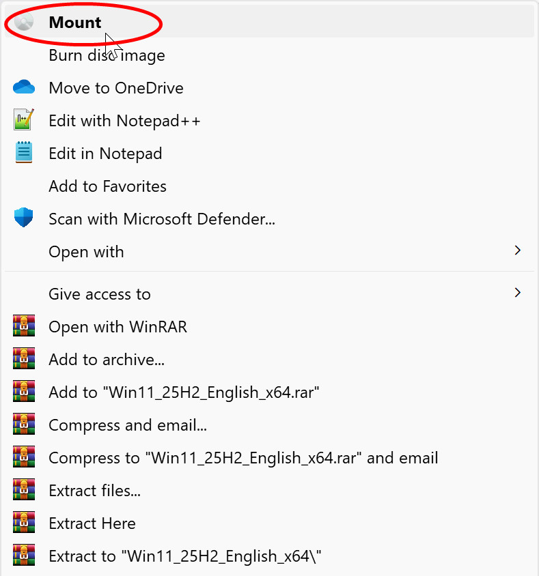This screenshot has width=539, height=576.
Task: Click the WinRAR icon beside Add to archive
Action: tap(24, 359)
